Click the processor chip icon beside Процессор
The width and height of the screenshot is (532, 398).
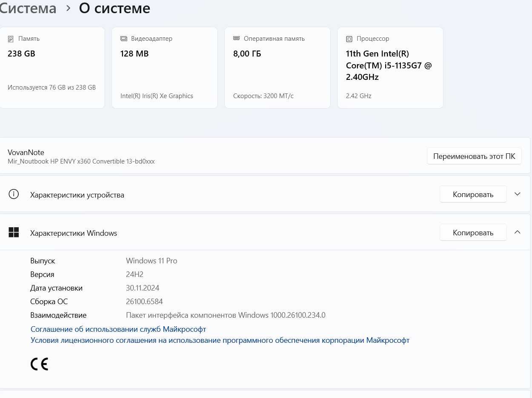point(349,39)
